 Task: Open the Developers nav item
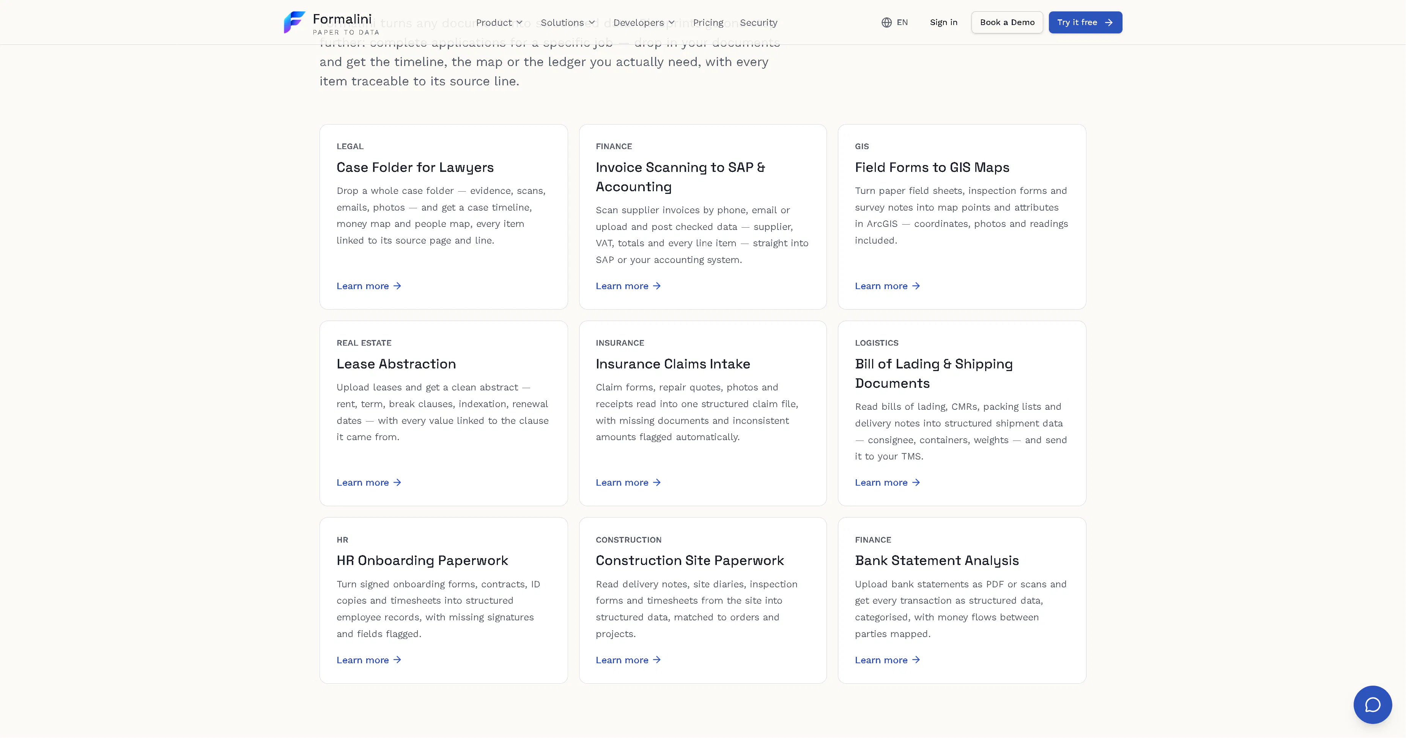644,22
